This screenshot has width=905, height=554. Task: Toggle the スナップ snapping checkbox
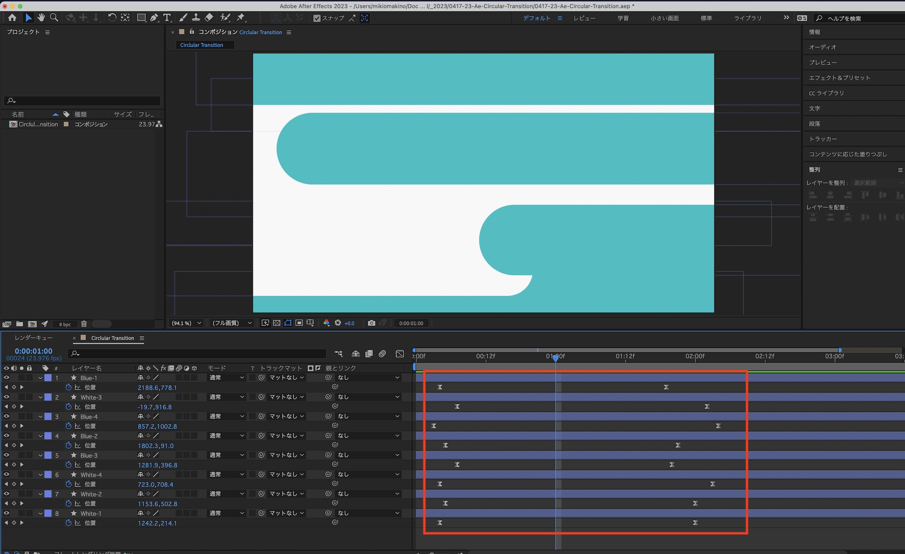(x=317, y=18)
